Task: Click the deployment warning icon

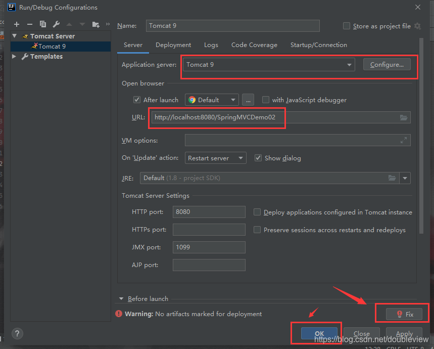Action: point(119,314)
